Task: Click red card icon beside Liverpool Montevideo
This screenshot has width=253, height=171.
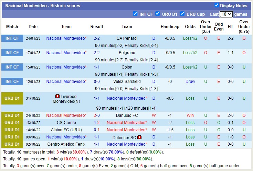Action: click(x=57, y=96)
